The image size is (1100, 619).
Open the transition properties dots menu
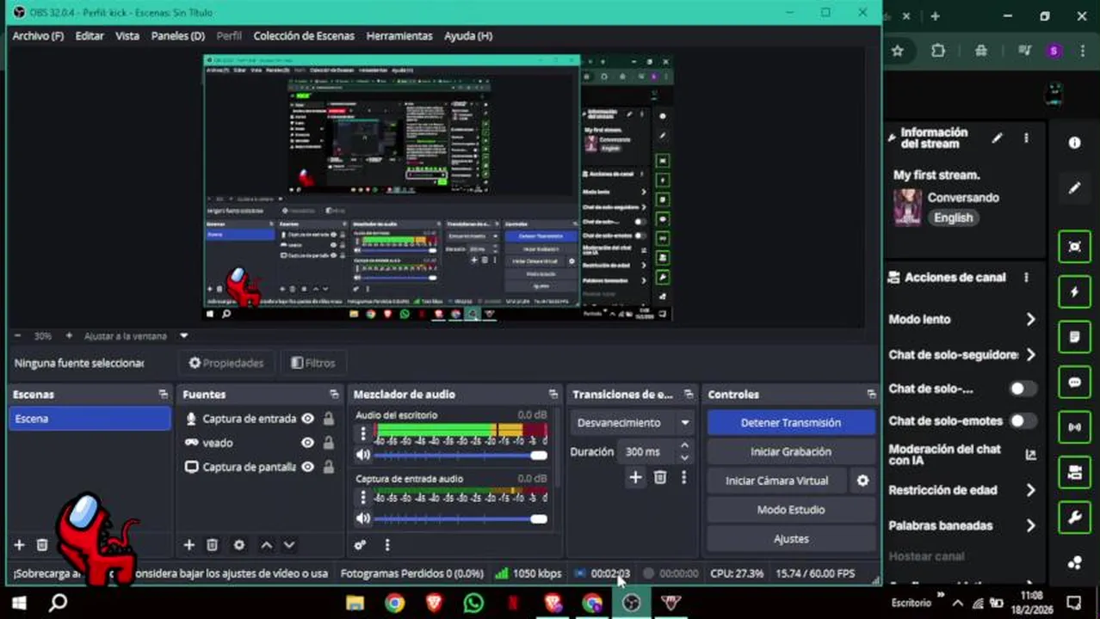tap(684, 477)
